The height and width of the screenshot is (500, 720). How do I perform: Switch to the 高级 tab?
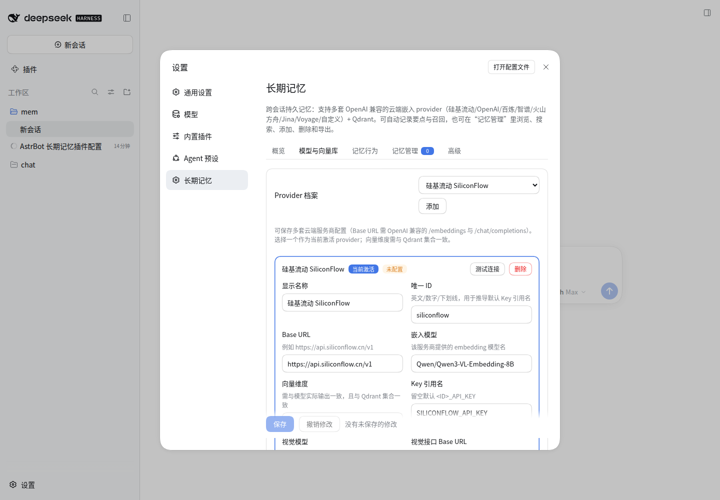tap(454, 151)
